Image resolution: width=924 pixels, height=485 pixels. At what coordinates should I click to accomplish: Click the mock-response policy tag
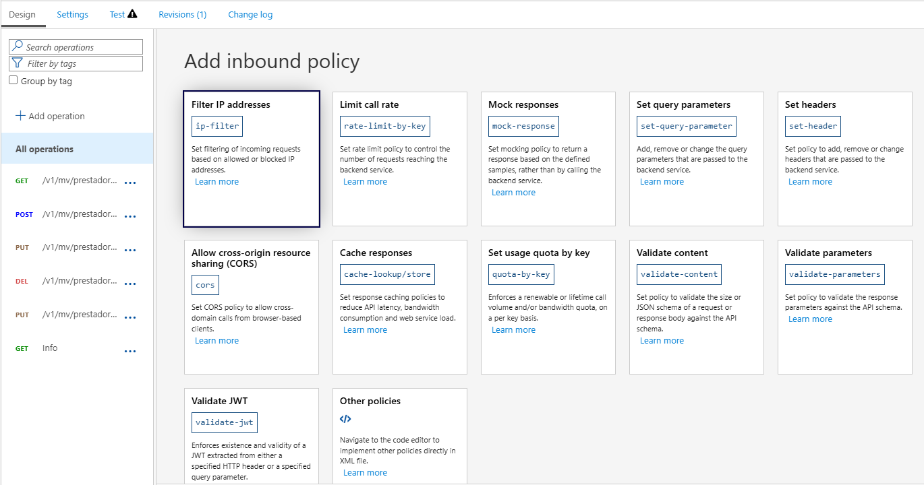click(x=523, y=126)
